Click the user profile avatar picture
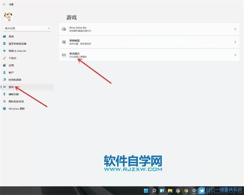The image size is (244, 195). click(8, 17)
